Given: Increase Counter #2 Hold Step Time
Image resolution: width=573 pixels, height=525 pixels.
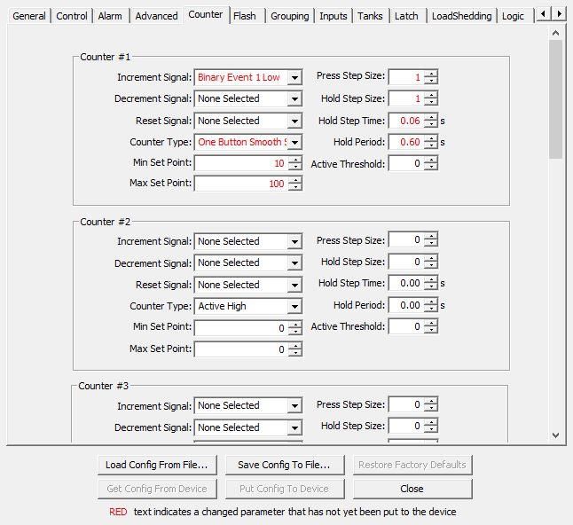Looking at the screenshot, I should point(431,279).
